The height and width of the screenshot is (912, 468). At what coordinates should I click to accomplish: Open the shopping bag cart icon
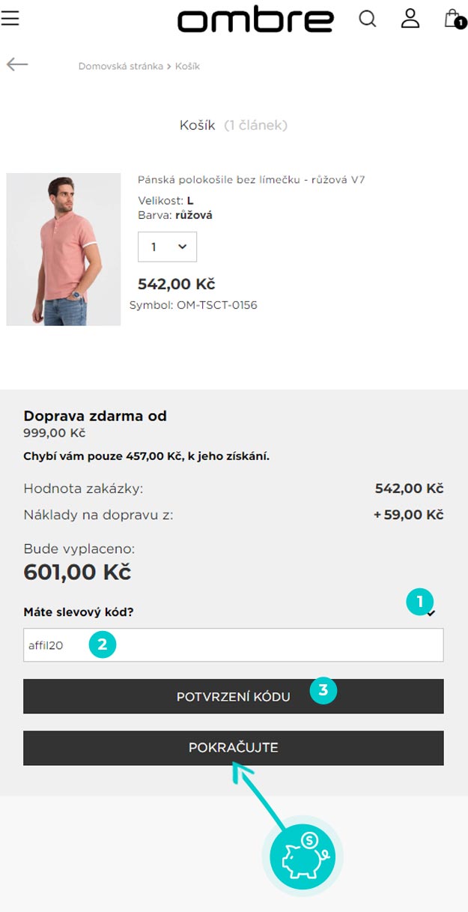[x=453, y=19]
